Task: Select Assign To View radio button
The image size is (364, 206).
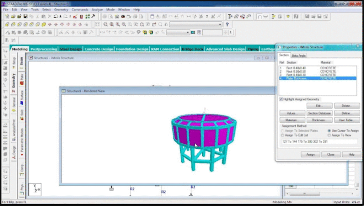Action: click(329, 135)
